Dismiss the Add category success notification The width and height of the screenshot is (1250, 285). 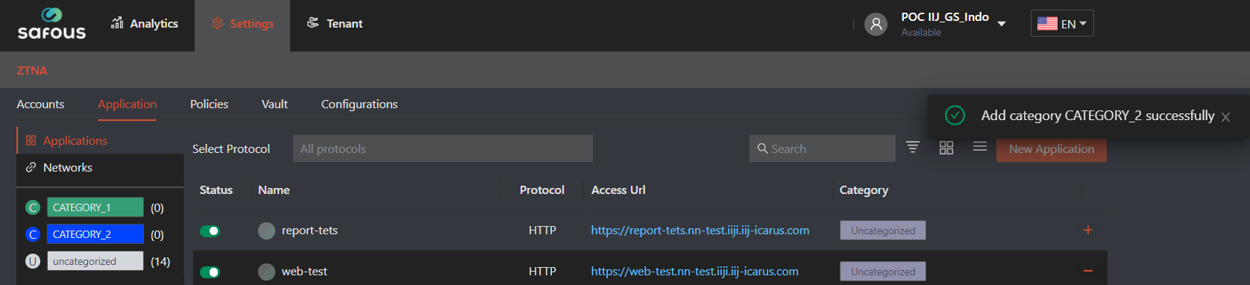pos(1225,117)
